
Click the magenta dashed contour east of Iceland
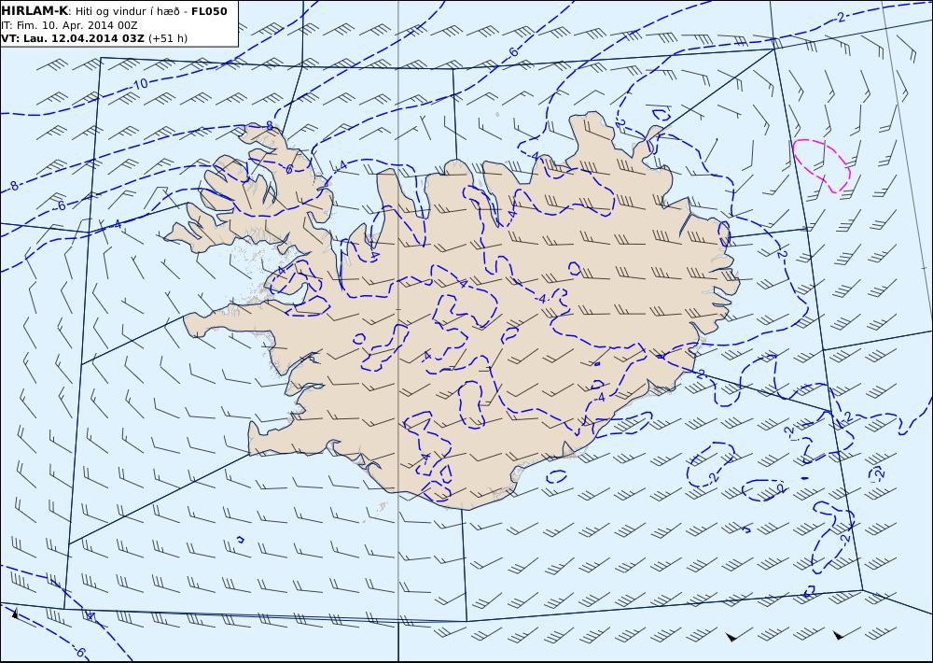[822, 165]
